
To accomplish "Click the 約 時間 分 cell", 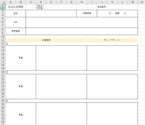I will (117, 14).
